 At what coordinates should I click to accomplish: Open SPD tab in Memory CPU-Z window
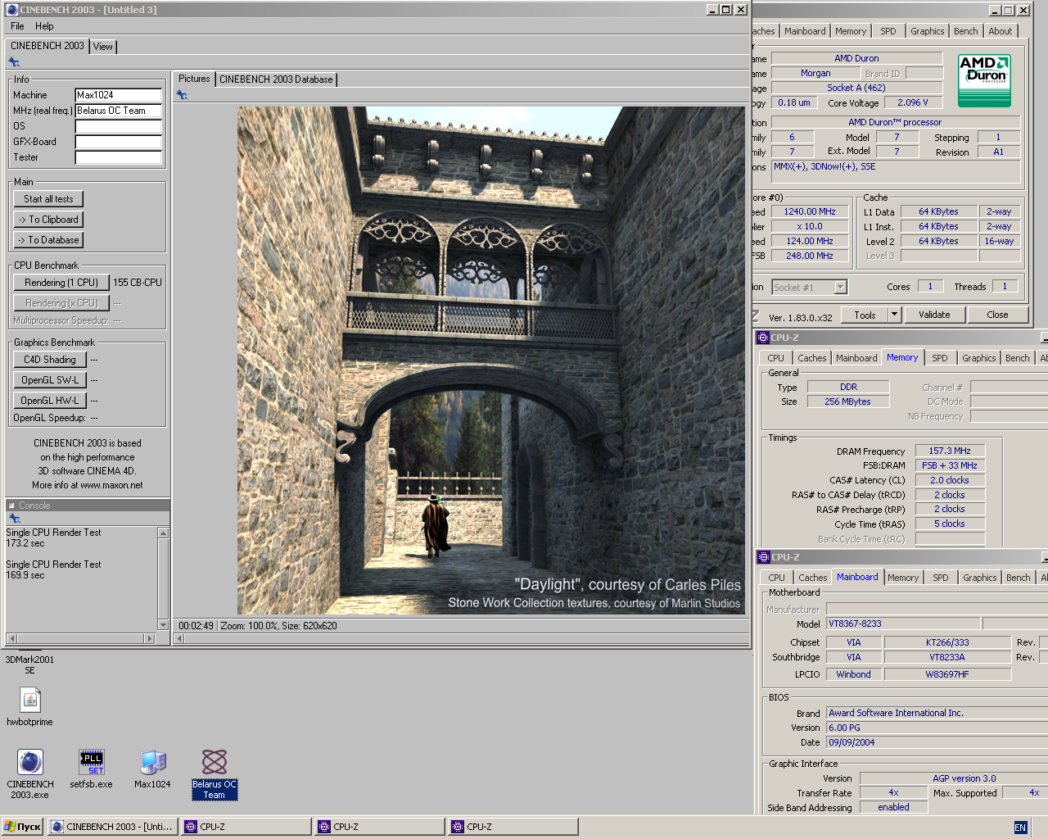click(x=940, y=358)
